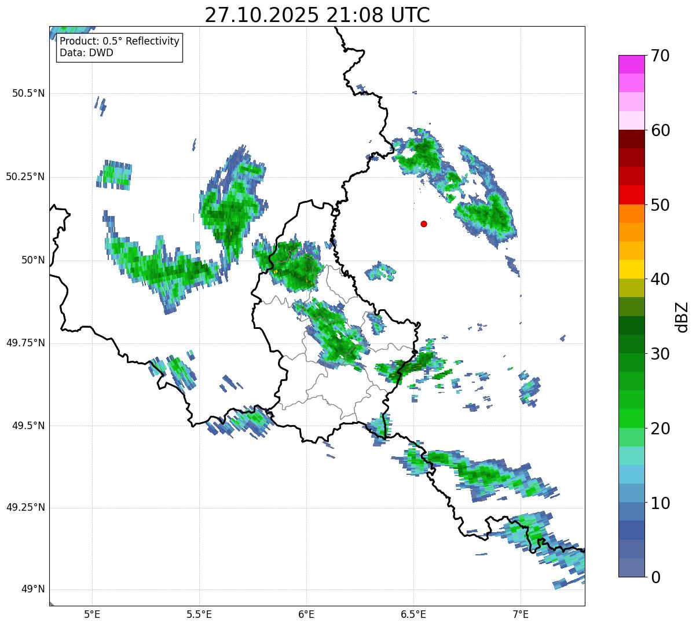Click the 49.5°N latitude label

coord(29,426)
